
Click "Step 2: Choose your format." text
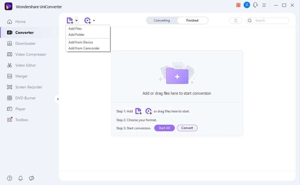pos(137,120)
